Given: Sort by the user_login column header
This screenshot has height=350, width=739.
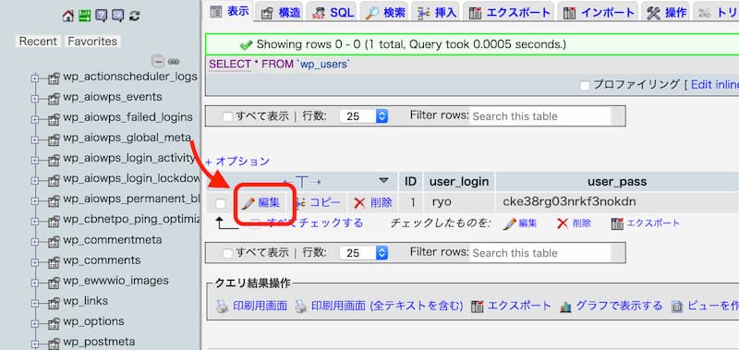Looking at the screenshot, I should pyautogui.click(x=459, y=181).
